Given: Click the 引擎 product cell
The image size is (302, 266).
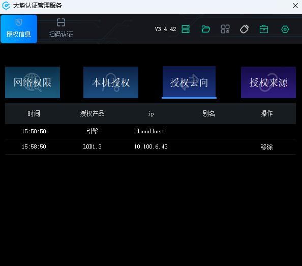Looking at the screenshot, I should pos(92,131).
